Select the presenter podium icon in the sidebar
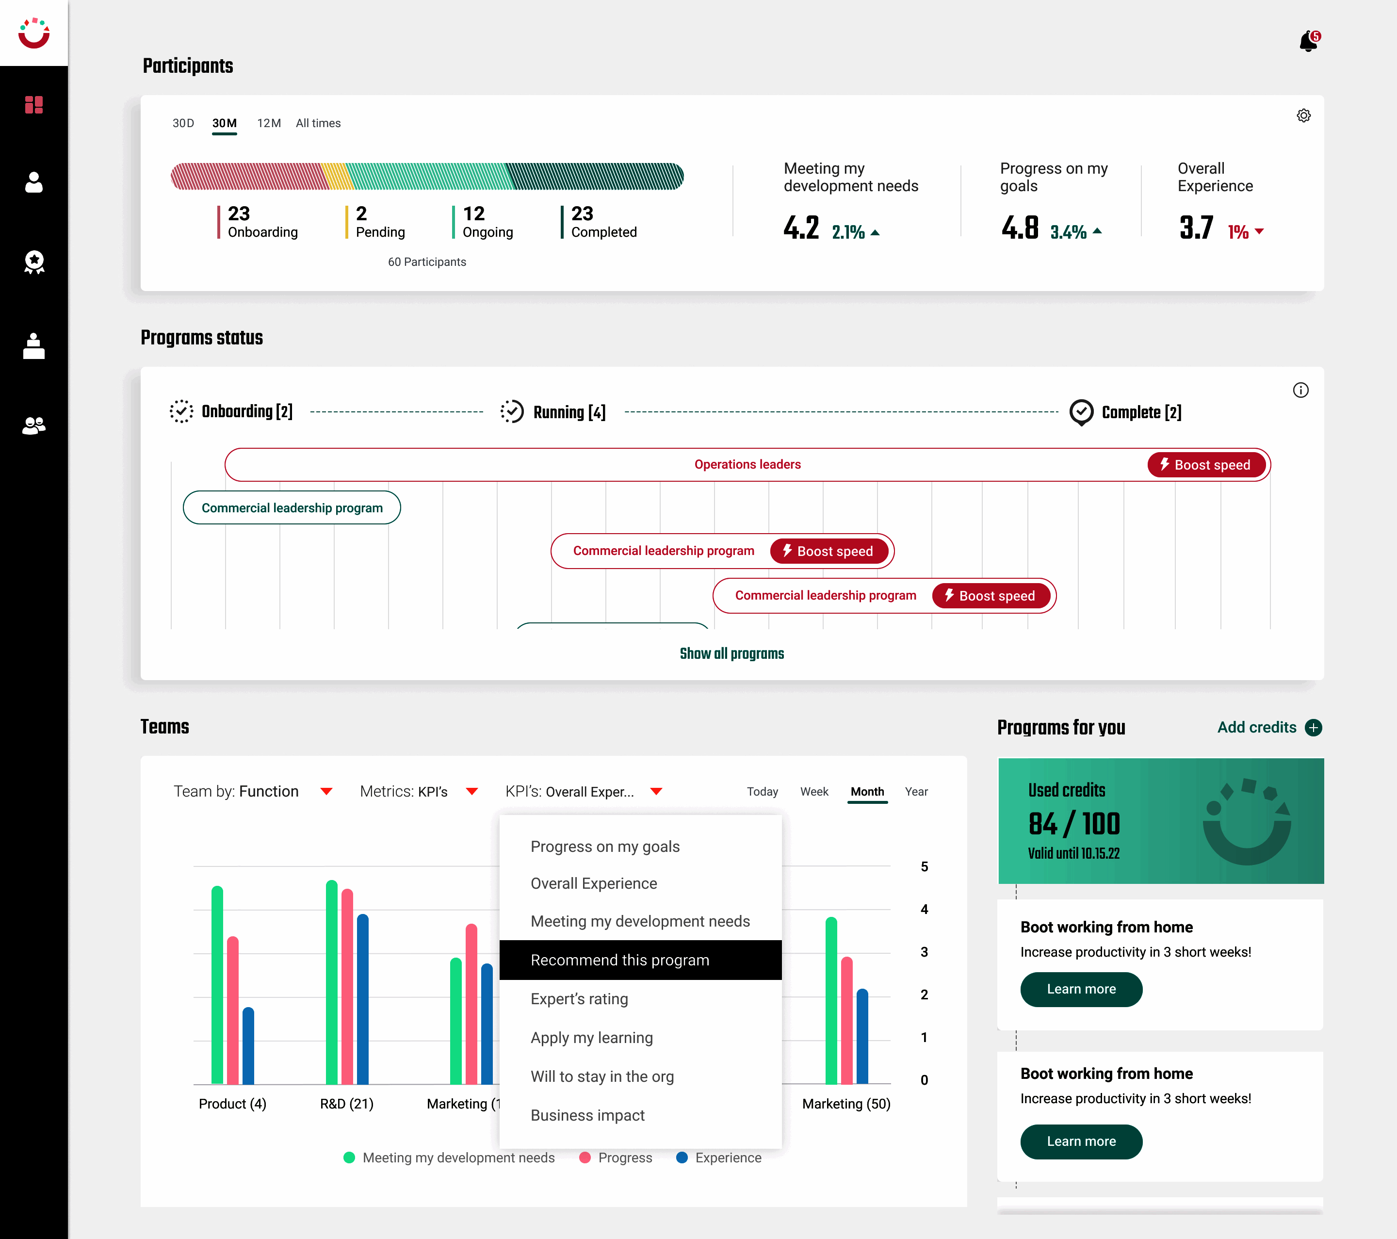 (33, 346)
